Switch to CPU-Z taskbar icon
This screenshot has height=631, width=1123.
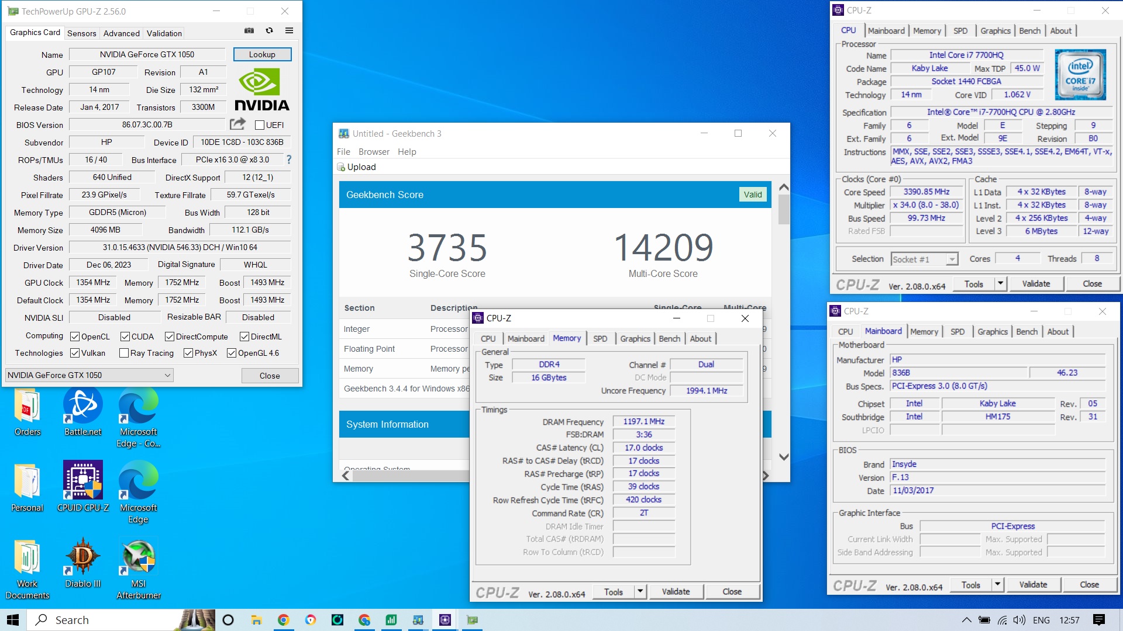pyautogui.click(x=445, y=620)
